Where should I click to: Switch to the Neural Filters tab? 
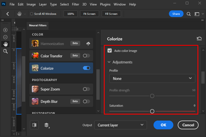[x=38, y=25]
